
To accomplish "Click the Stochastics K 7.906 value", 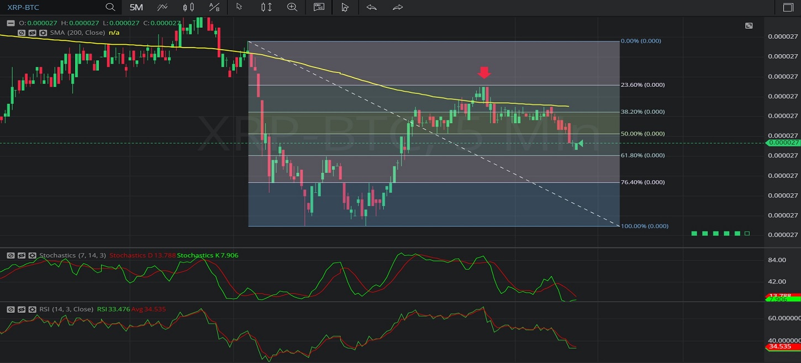I will pos(207,255).
